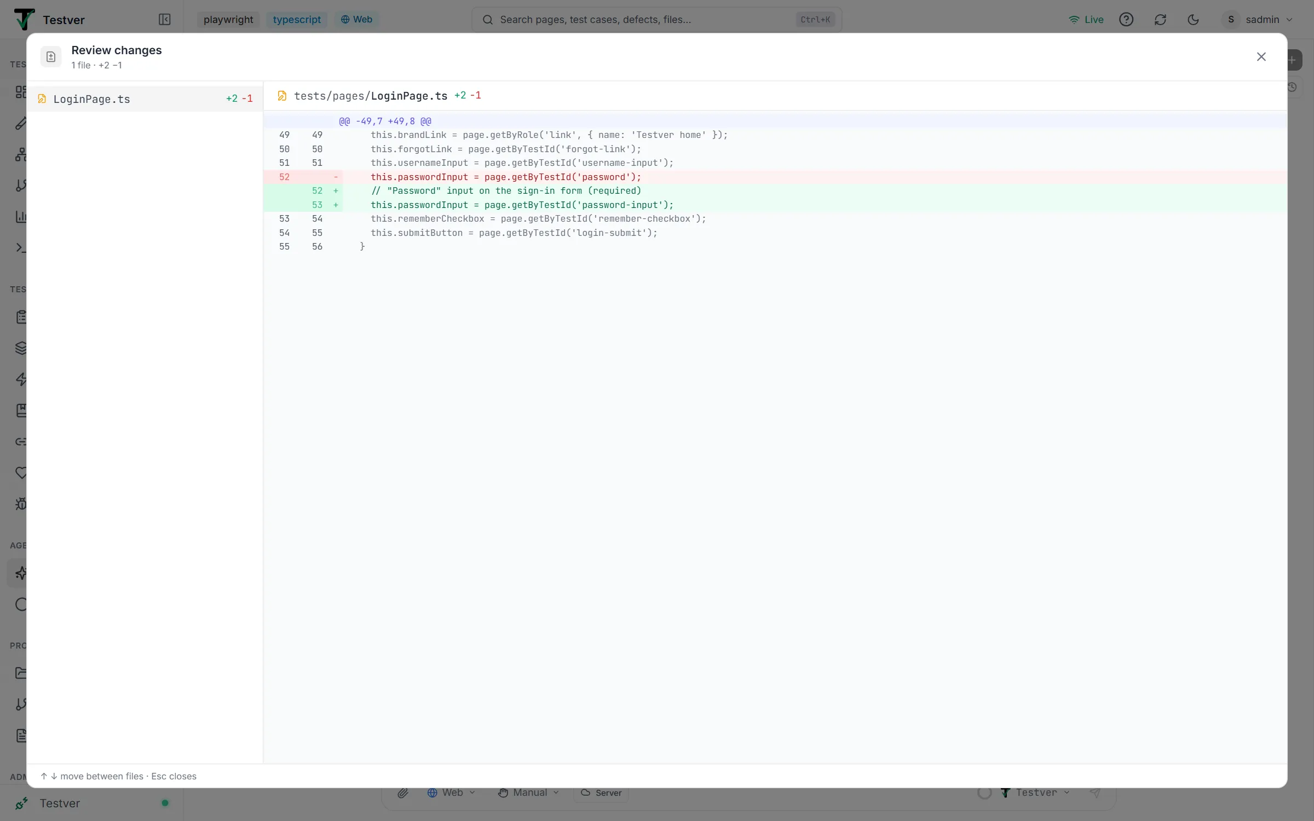Click the send message arrow icon
Image resolution: width=1314 pixels, height=821 pixels.
1094,793
